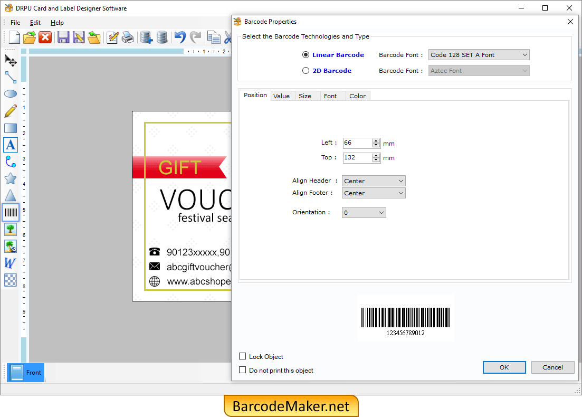The height and width of the screenshot is (417, 582).
Task: Switch to the Value tab
Action: (281, 96)
